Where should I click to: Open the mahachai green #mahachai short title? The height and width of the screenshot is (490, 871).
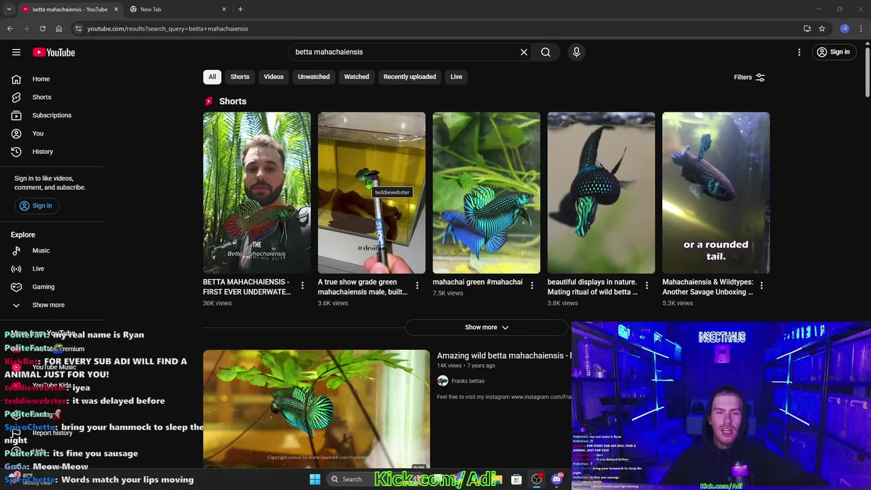(x=478, y=282)
